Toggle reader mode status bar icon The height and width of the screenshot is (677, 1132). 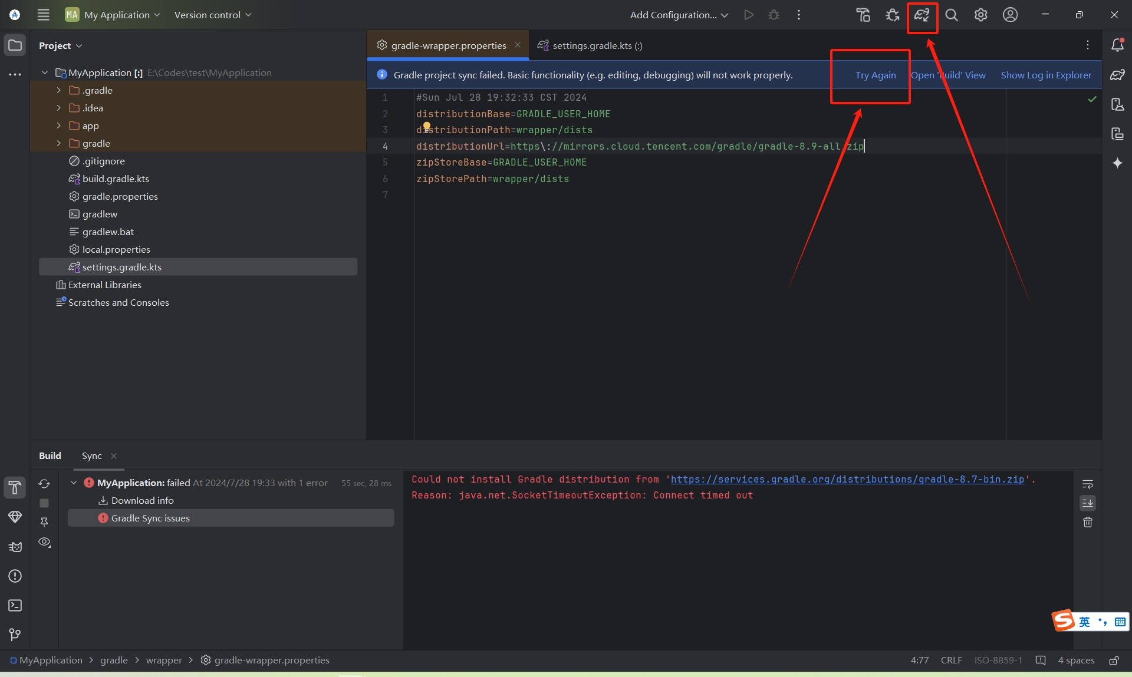pyautogui.click(x=1041, y=661)
